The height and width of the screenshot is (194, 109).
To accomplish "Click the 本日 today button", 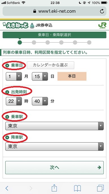I will coord(72,76).
